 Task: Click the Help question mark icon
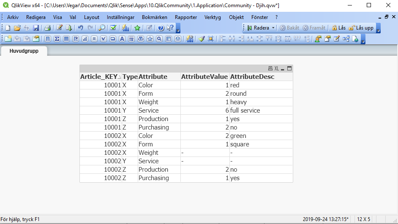(161, 28)
